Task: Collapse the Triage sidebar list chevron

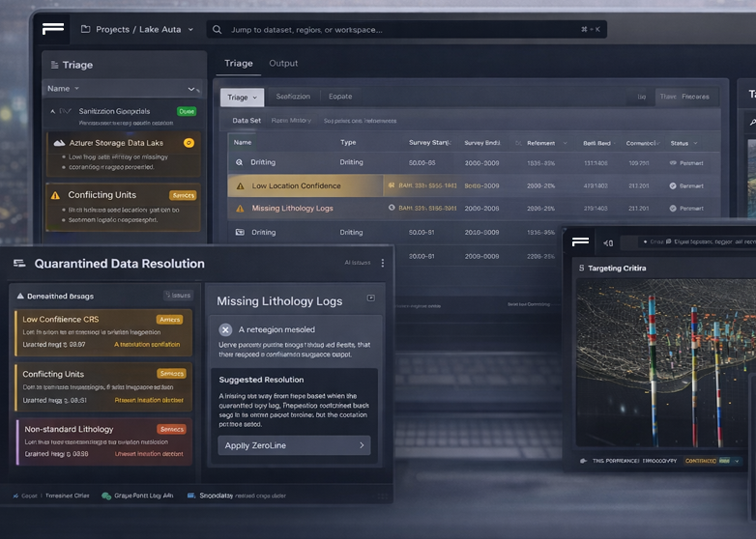Action: coord(191,89)
